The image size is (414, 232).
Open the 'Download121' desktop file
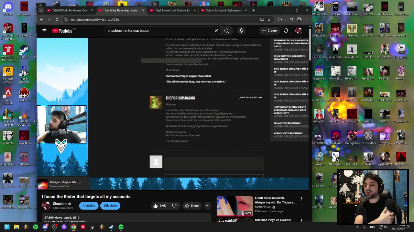352,116
